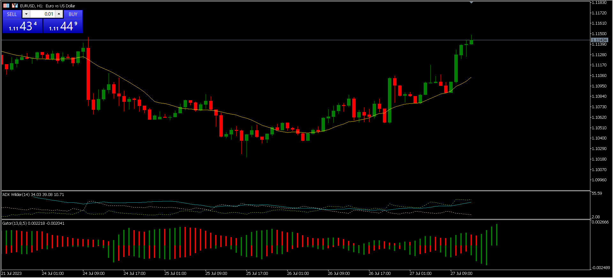Image resolution: width=613 pixels, height=278 pixels.
Task: Click the sell price 1.11434 panel
Action: (x=22, y=26)
